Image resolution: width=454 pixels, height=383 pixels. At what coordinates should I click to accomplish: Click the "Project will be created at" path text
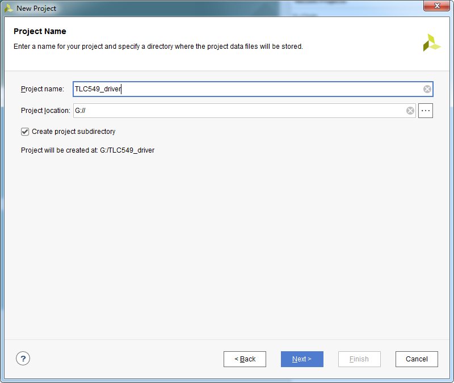pos(87,150)
